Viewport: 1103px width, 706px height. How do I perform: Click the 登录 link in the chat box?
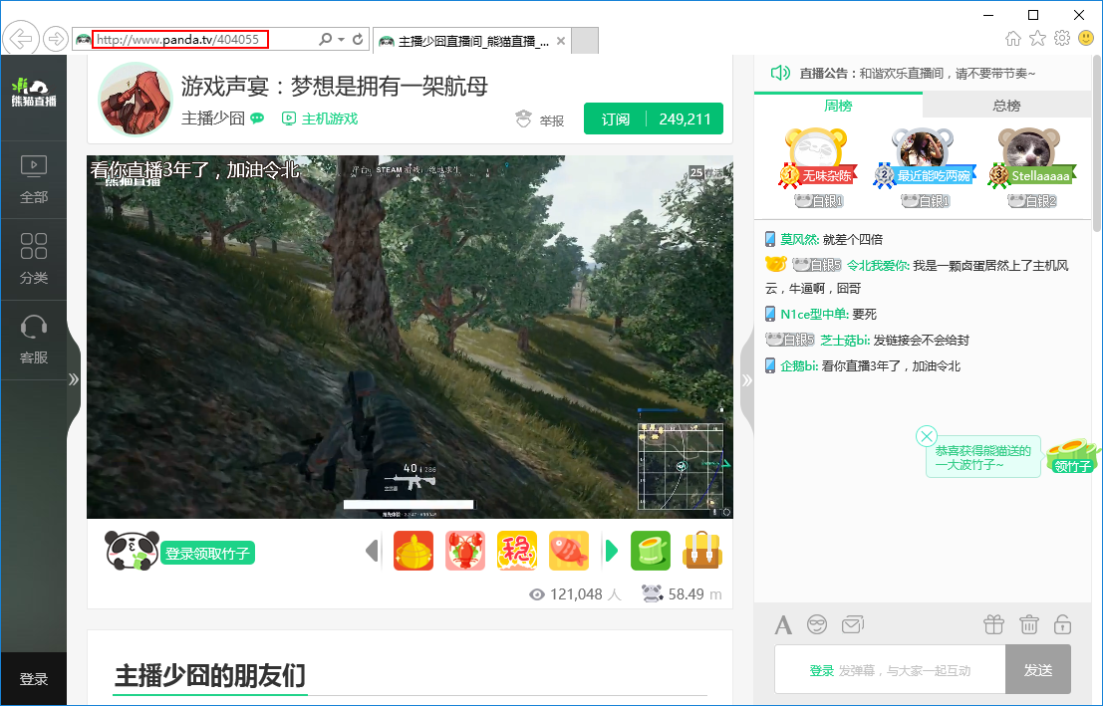tap(821, 671)
